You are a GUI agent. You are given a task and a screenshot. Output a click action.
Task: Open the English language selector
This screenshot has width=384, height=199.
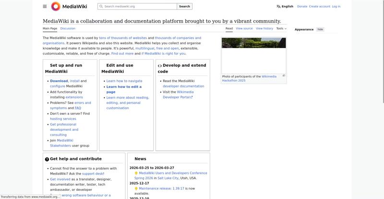pyautogui.click(x=287, y=7)
